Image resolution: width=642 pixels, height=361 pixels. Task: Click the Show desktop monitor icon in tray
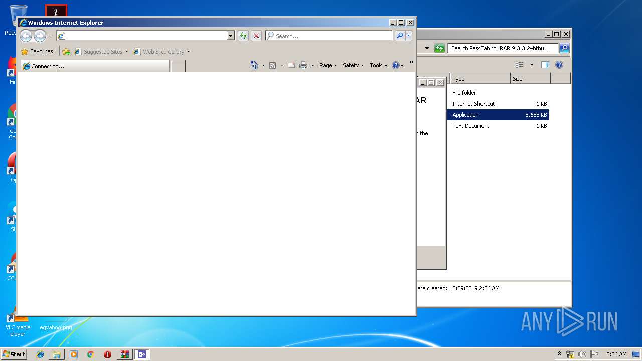pyautogui.click(x=636, y=354)
